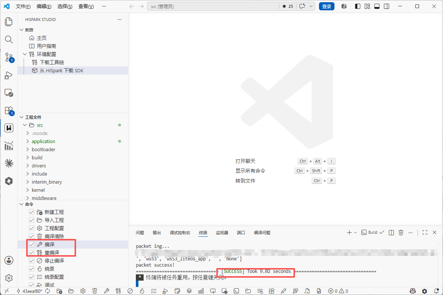
Task: Maximize the terminal panel size
Action: 425,233
